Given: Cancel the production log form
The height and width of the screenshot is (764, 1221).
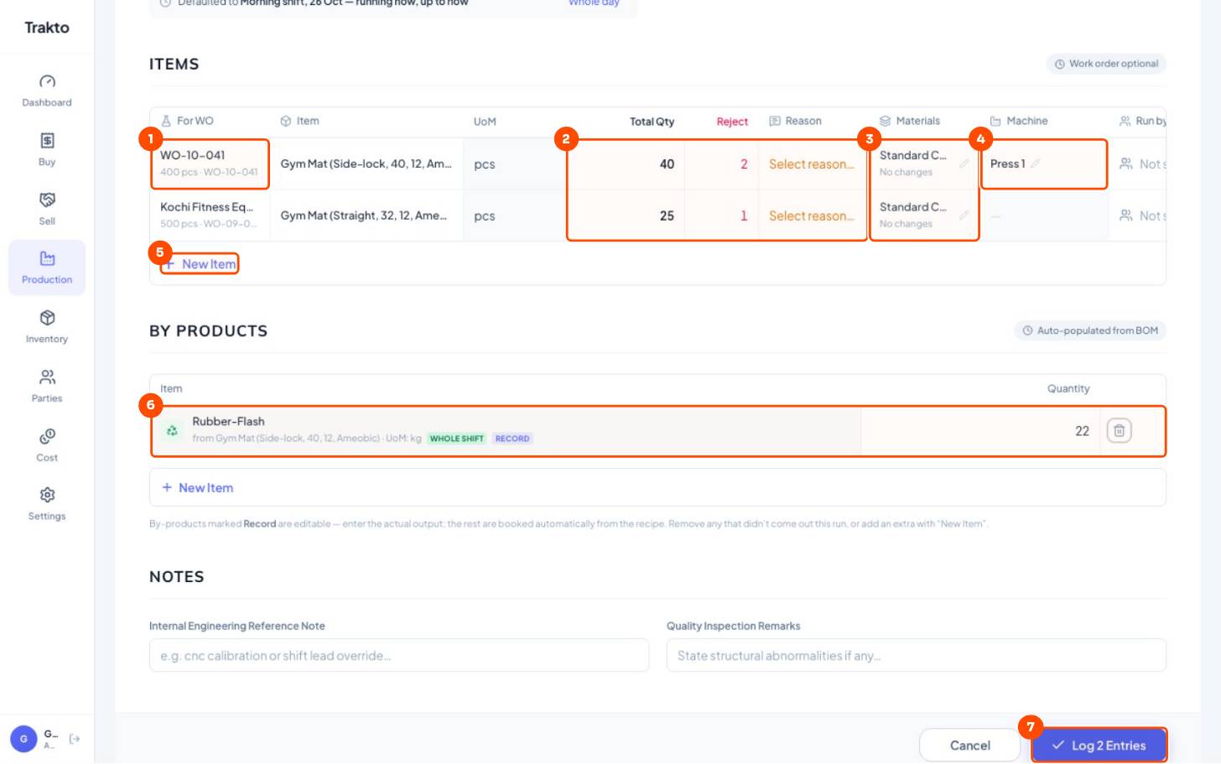Looking at the screenshot, I should tap(969, 746).
